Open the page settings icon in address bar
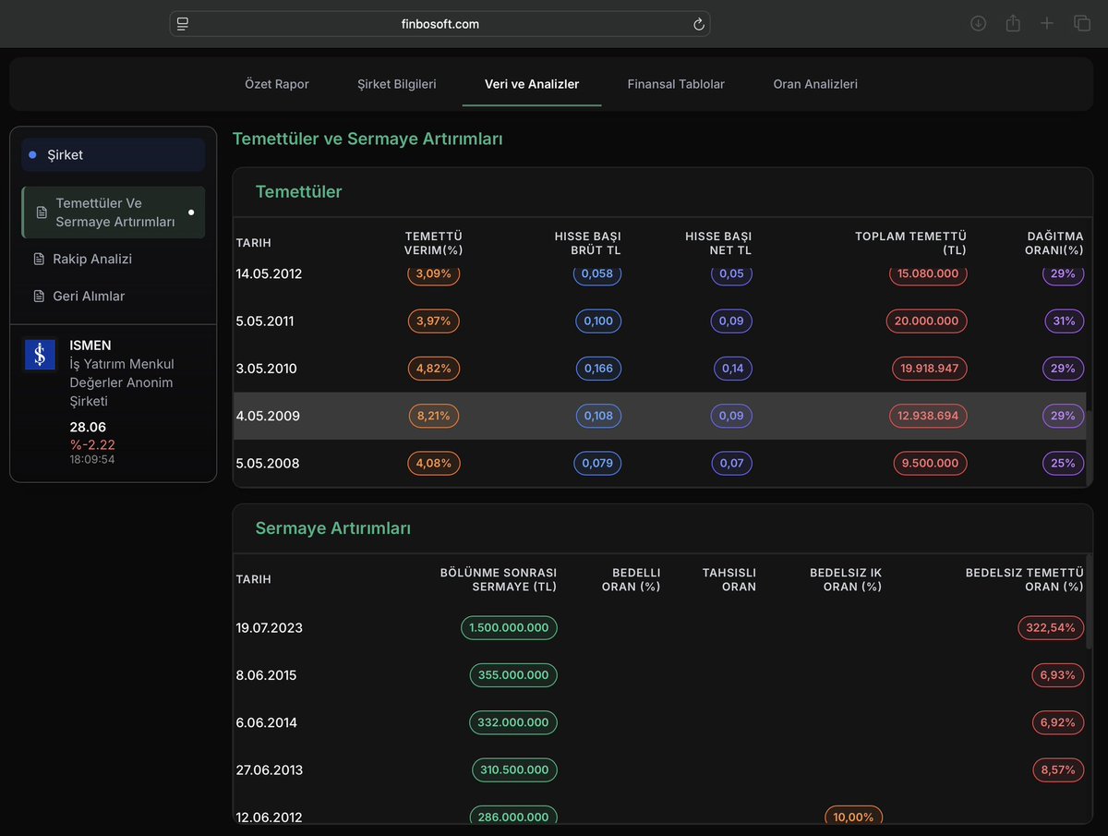Screen dimensions: 1108x836 183,24
